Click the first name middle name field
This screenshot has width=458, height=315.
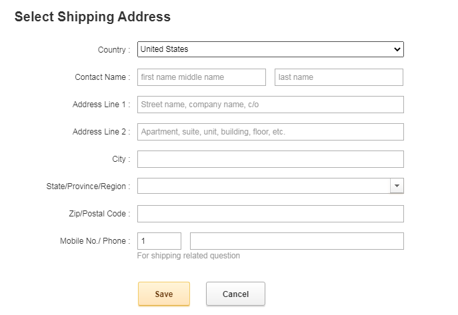coord(201,77)
